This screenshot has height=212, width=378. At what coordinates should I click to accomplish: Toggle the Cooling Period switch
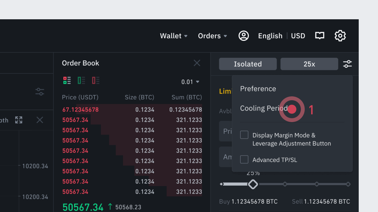(x=292, y=109)
